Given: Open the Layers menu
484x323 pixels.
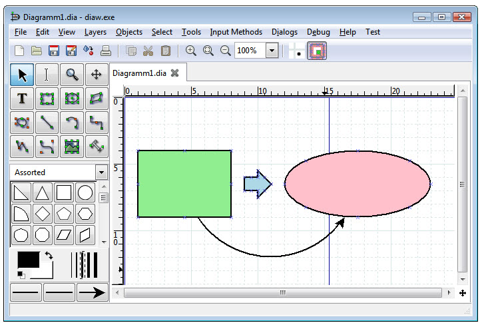Looking at the screenshot, I should 95,32.
